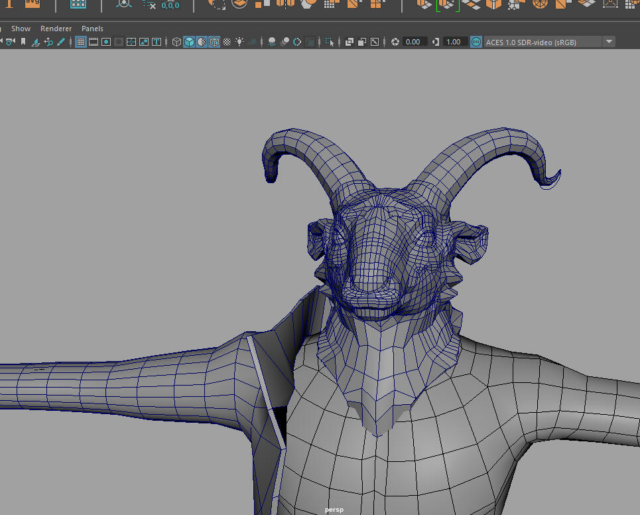Click the SVG tool shelf icon
Image resolution: width=640 pixels, height=515 pixels.
click(x=32, y=3)
